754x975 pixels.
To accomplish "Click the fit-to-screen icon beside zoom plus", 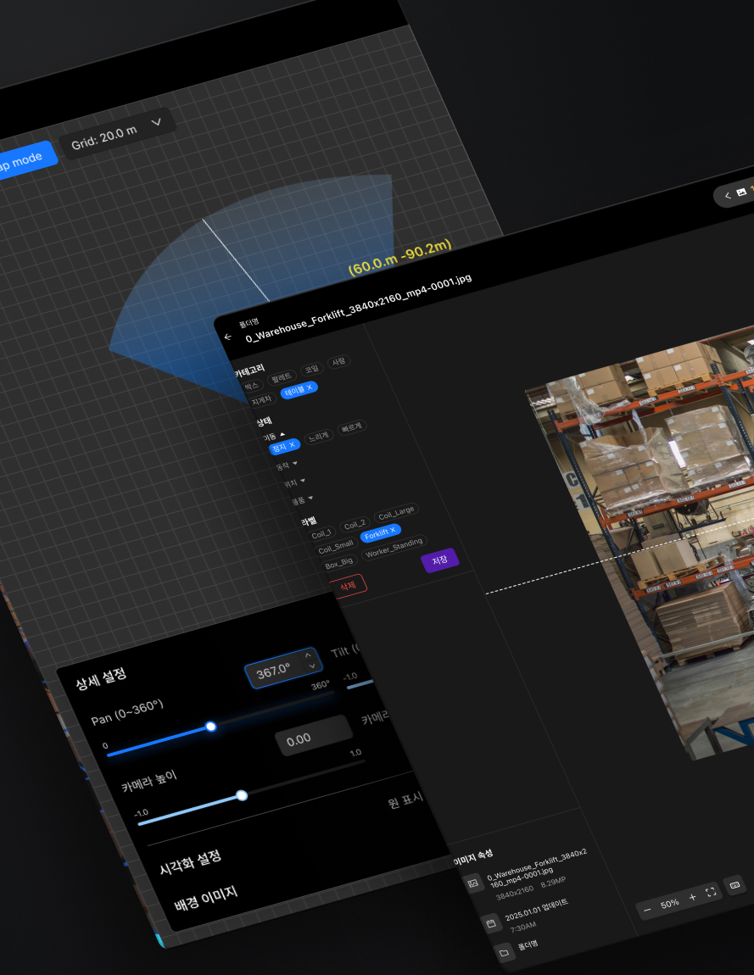I will (711, 892).
